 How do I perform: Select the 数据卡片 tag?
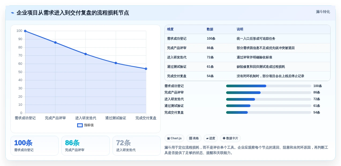230,138
